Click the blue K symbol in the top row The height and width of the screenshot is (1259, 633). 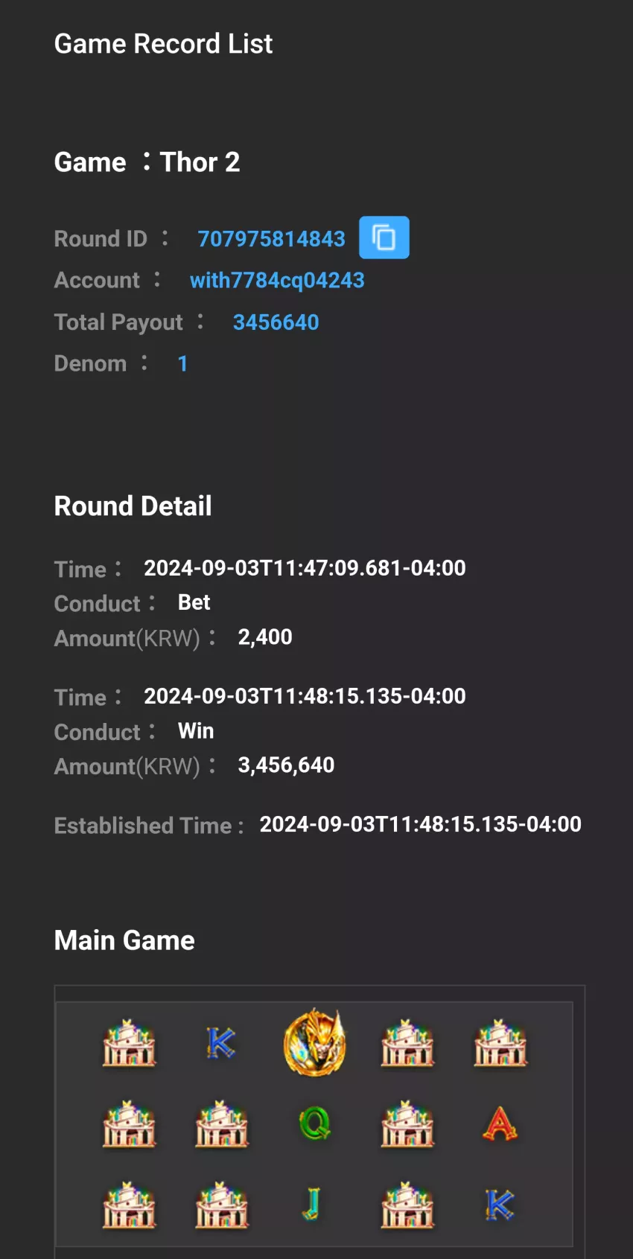tap(221, 1042)
